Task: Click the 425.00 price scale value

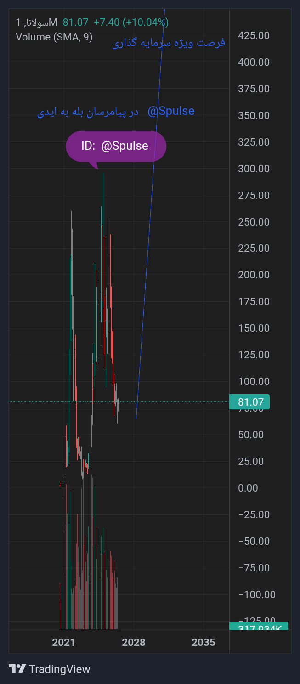Action: point(254,35)
